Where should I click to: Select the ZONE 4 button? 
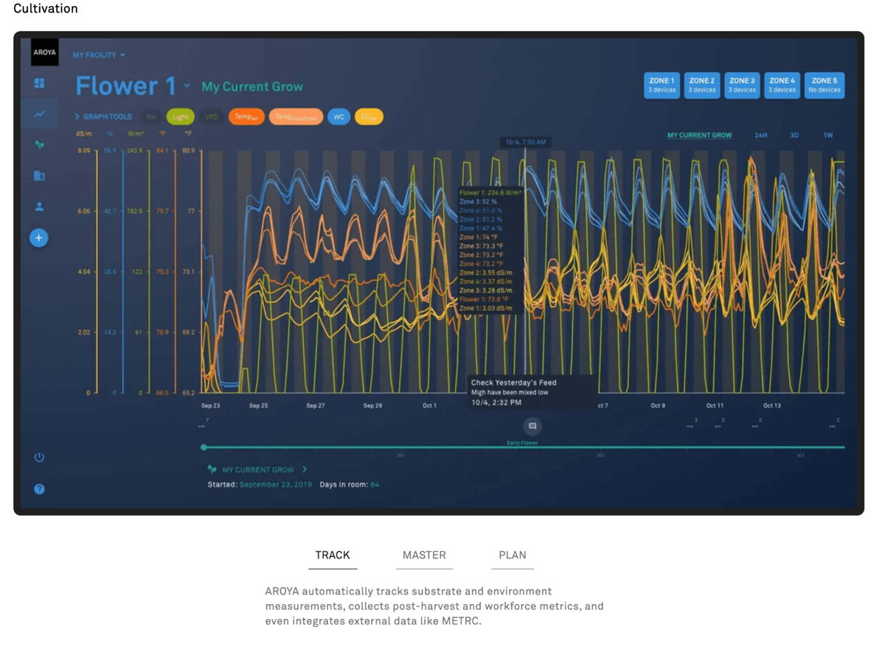pos(782,85)
